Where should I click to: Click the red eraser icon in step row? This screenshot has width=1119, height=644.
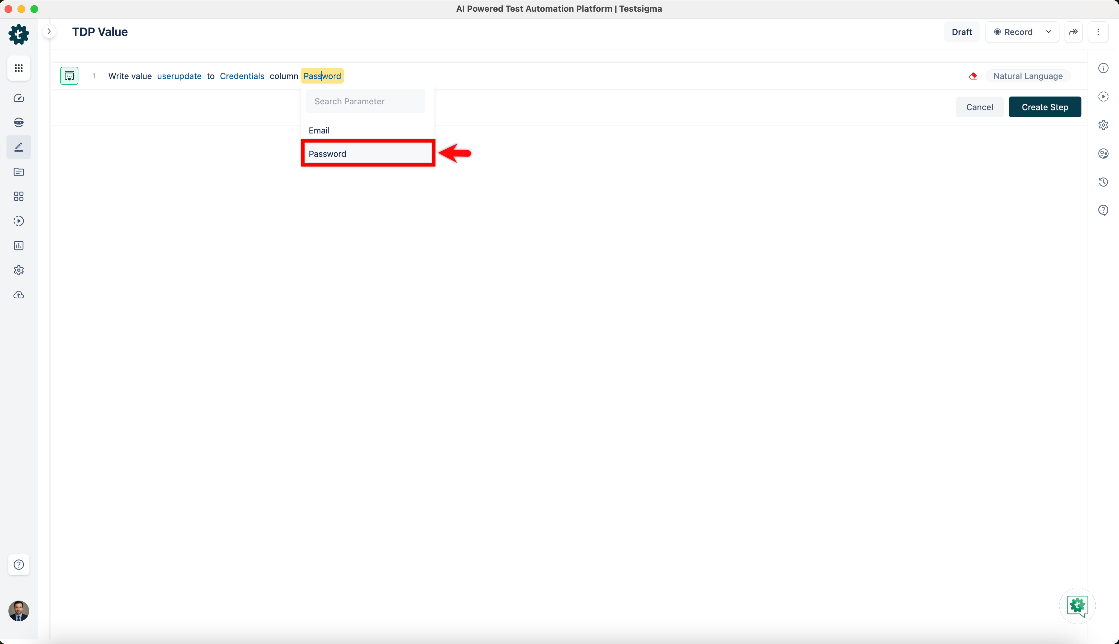tap(973, 76)
